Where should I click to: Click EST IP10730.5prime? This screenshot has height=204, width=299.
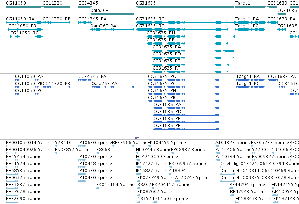click(x=95, y=157)
